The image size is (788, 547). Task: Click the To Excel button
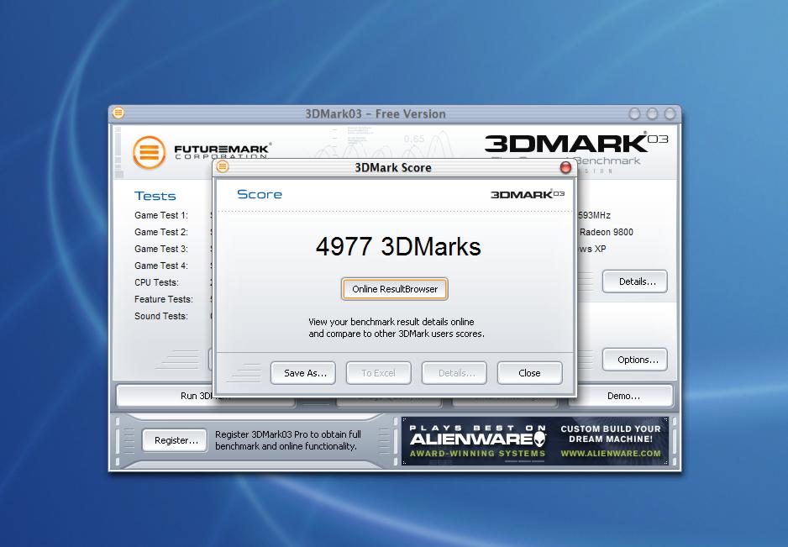378,373
